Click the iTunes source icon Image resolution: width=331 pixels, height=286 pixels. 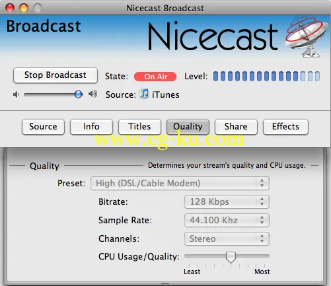point(144,94)
